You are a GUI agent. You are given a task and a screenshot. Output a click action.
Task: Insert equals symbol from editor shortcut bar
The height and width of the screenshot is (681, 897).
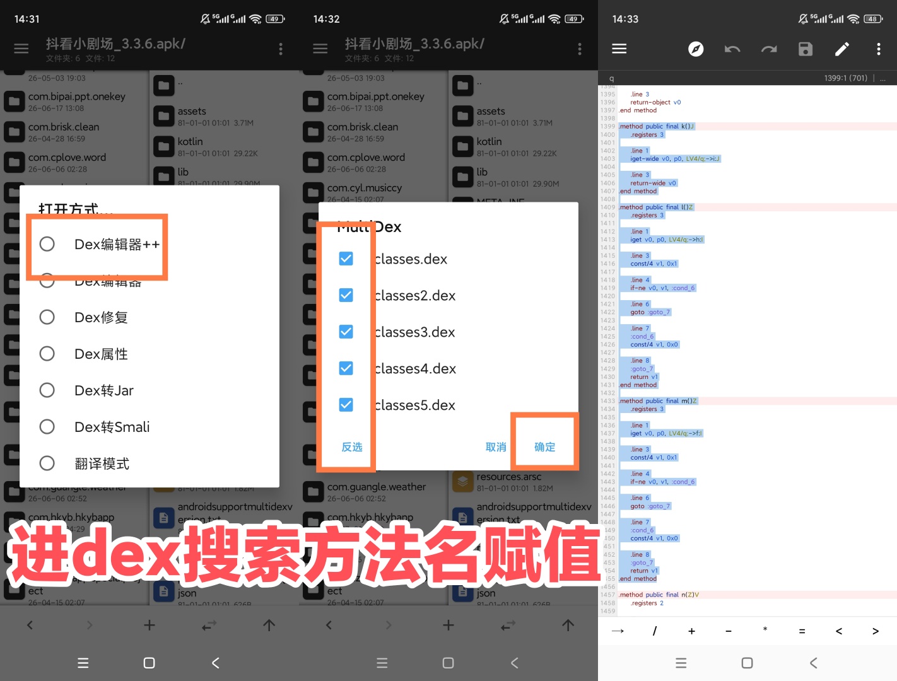pos(802,631)
